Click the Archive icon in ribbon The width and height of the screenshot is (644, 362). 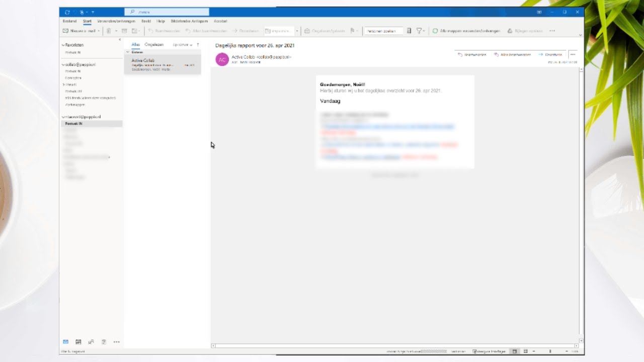tap(124, 31)
